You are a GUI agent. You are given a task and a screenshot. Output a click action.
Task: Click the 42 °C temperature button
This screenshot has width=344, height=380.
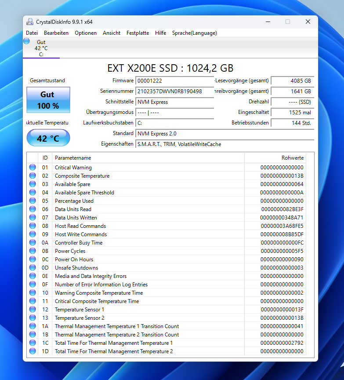pos(48,138)
